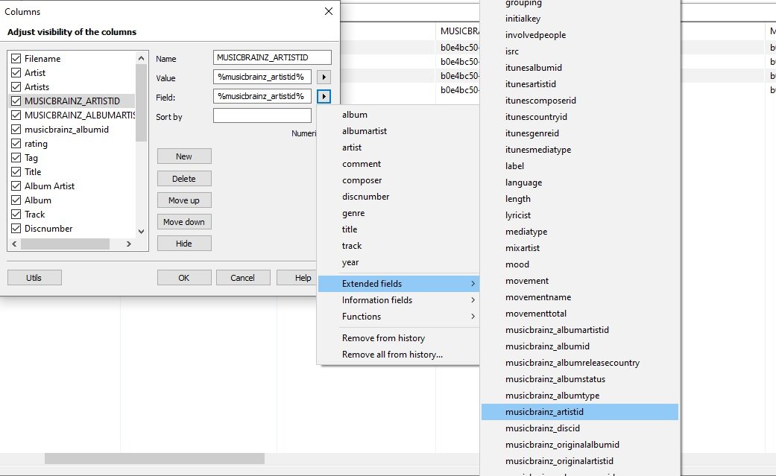Choose discnumber from the placeholder menu
The image size is (776, 476).
[x=398, y=197]
